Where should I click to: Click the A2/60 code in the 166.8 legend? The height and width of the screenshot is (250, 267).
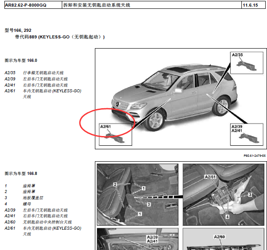point(10,222)
